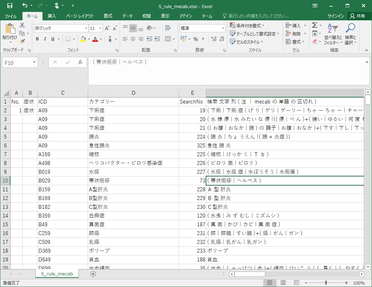Viewport: 372px width, 287px height.
Task: Switch to the ページレイアウト tab
Action: [x=80, y=16]
